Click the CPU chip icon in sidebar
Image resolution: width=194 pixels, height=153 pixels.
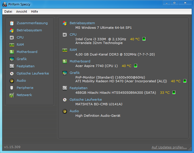(12, 37)
